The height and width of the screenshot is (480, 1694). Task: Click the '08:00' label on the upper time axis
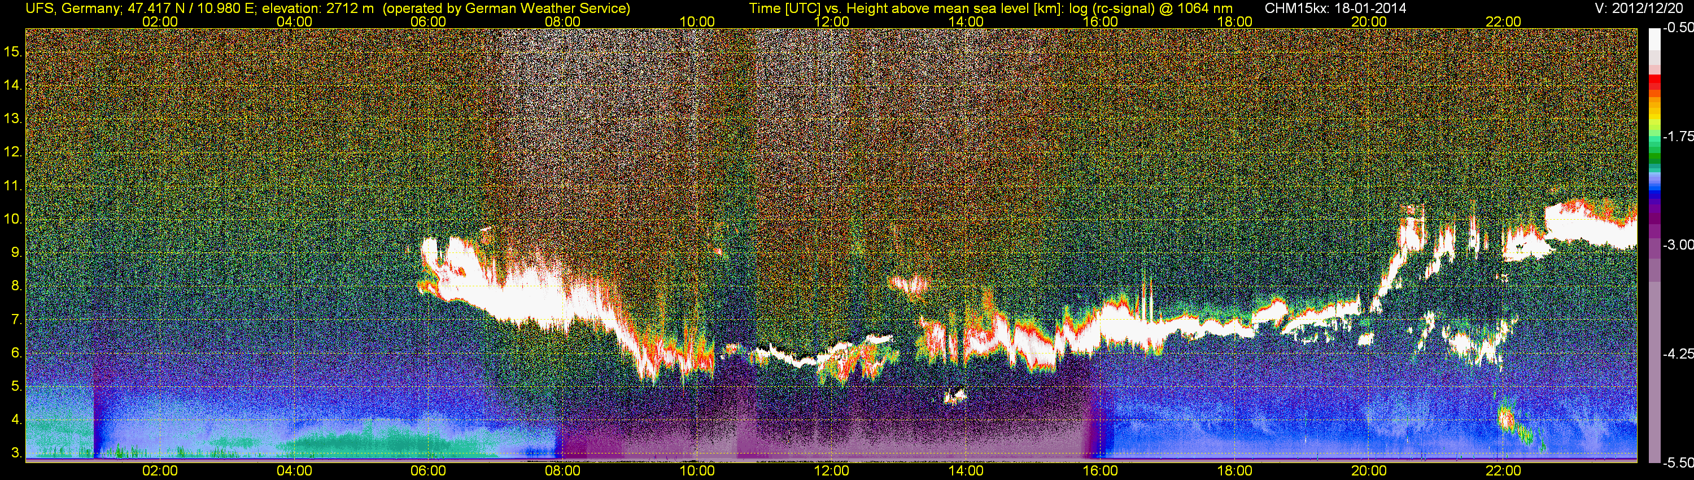point(563,21)
